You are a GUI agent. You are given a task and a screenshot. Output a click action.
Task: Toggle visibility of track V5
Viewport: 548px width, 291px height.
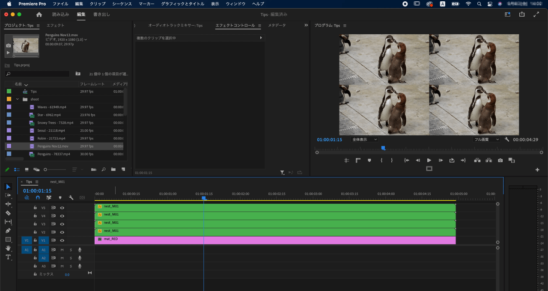(62, 208)
